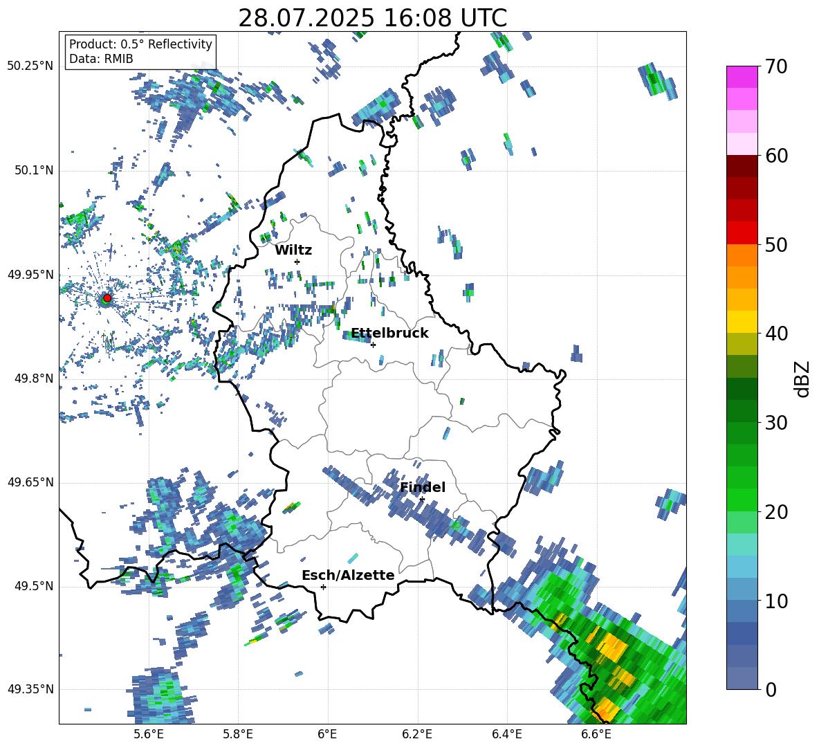This screenshot has height=748, width=819.
Task: Click the Findel city label
Action: [423, 487]
